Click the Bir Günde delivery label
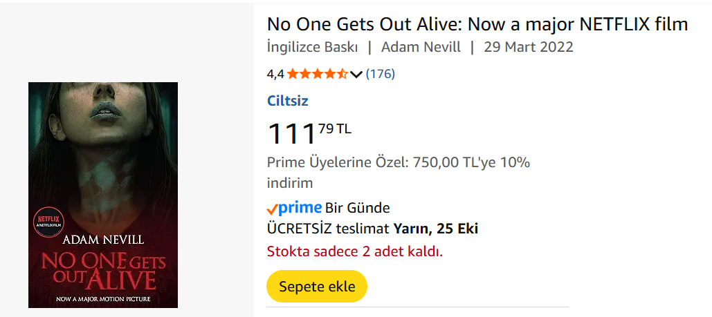Screen dimensions: 712x317 [x=358, y=208]
